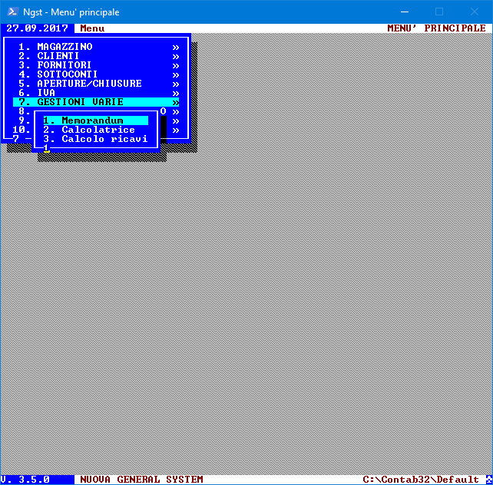Click the Menu label in top bar
The image size is (493, 485).
92,28
